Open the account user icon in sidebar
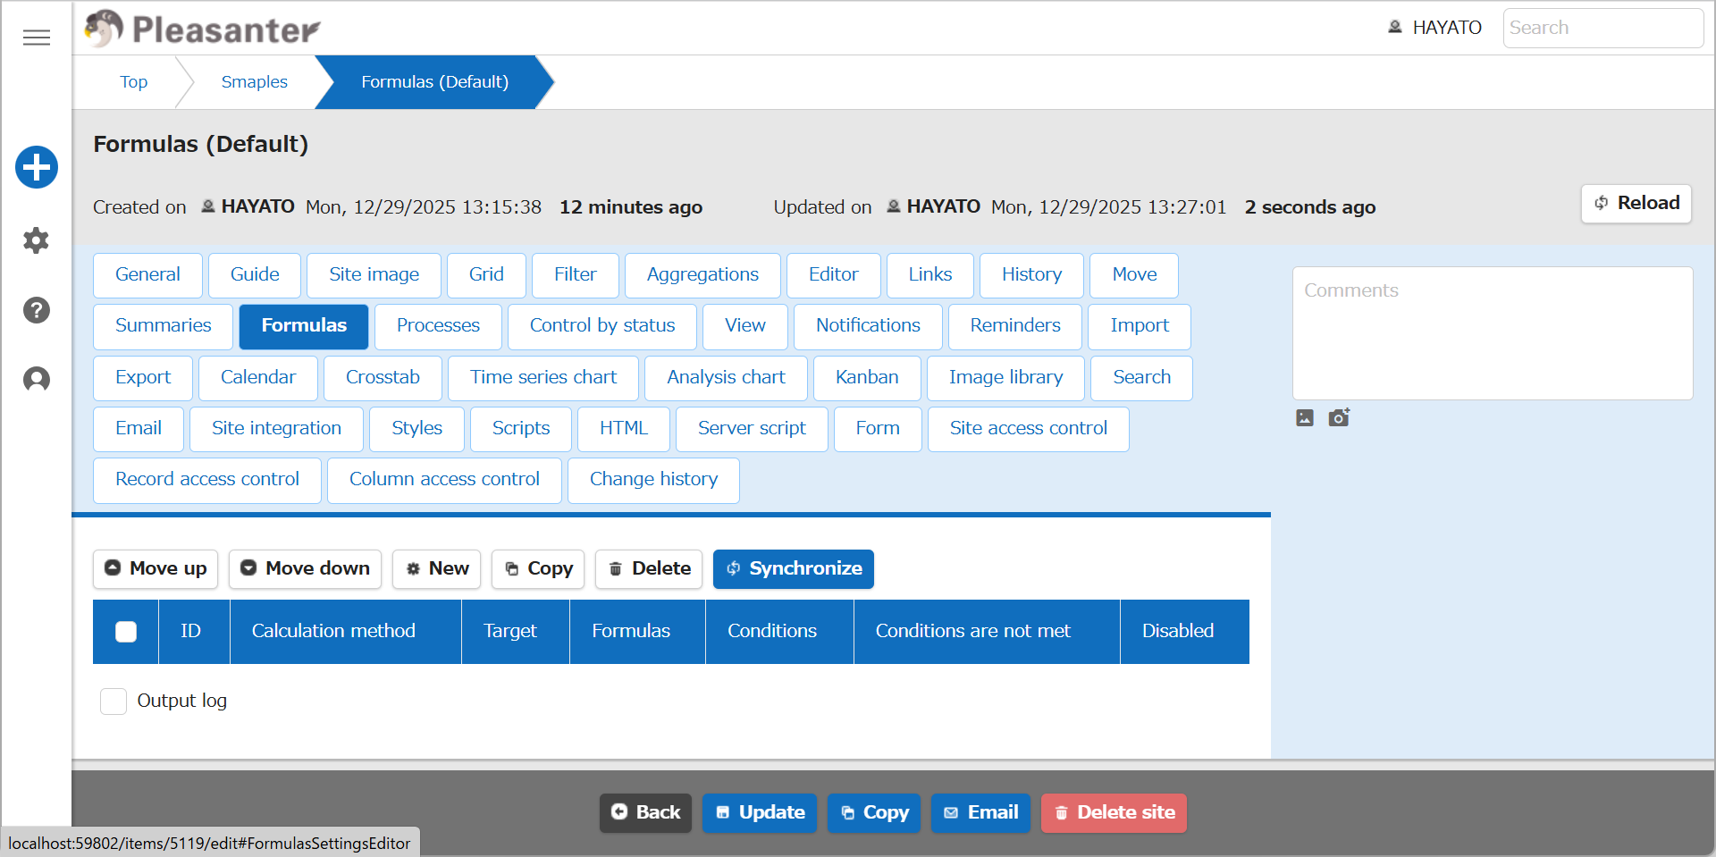 [x=37, y=380]
